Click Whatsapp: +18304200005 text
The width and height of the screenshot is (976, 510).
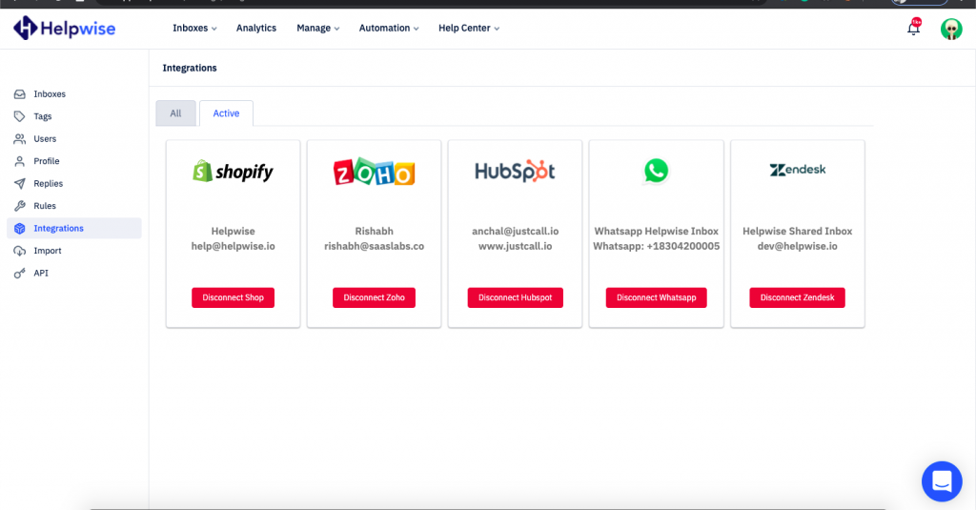point(656,246)
